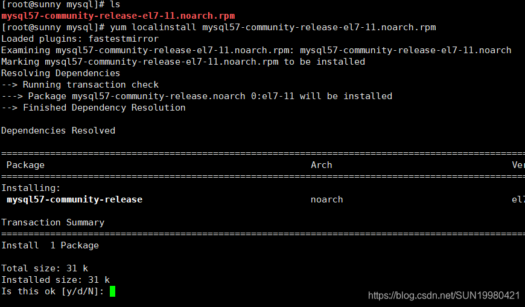The image size is (525, 307).
Task: Click '--> Running transaction check' line
Action: point(80,85)
